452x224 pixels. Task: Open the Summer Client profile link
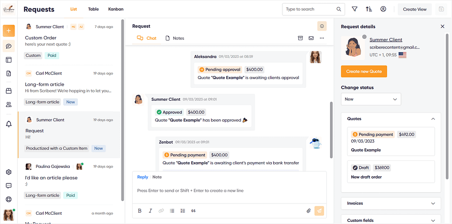(x=386, y=40)
